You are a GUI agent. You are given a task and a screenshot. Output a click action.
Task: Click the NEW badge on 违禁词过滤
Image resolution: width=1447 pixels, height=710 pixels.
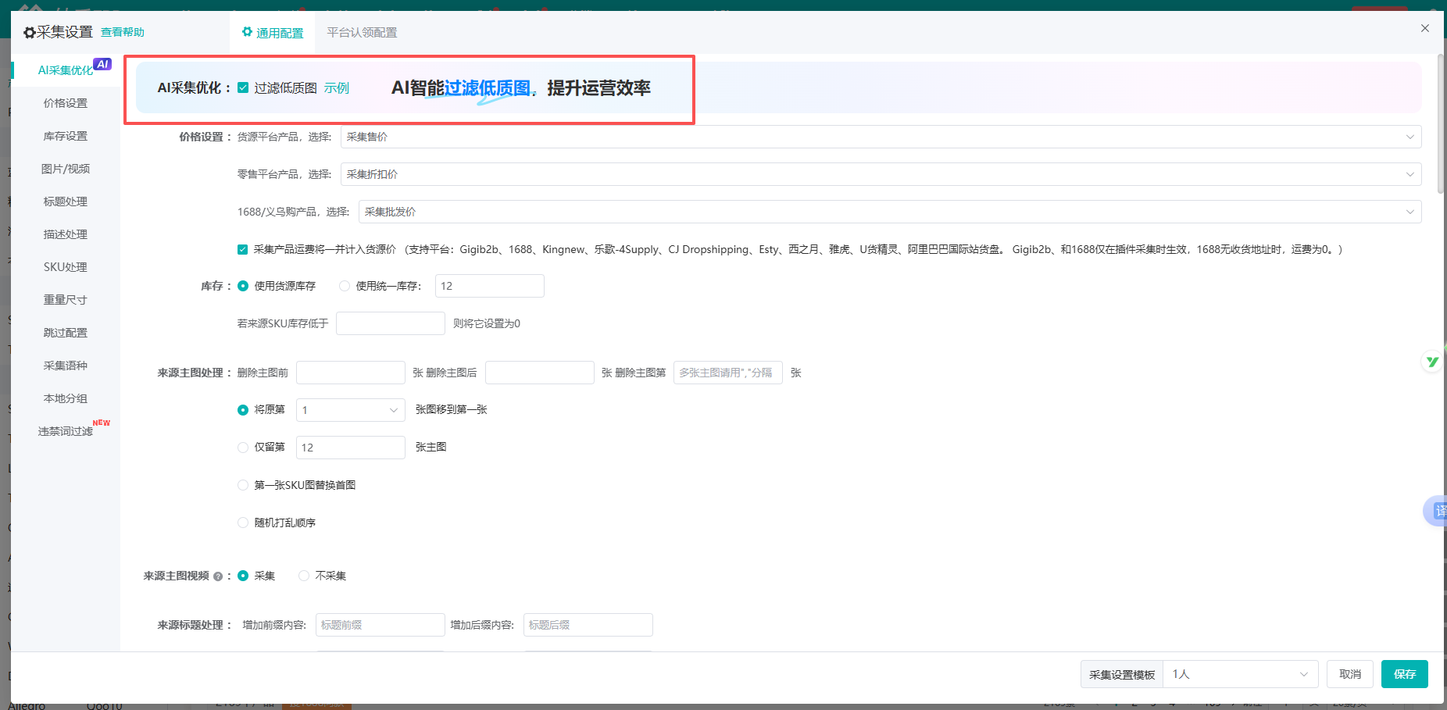pos(100,422)
